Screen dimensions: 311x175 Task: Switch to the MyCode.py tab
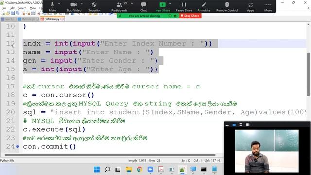click(28, 19)
